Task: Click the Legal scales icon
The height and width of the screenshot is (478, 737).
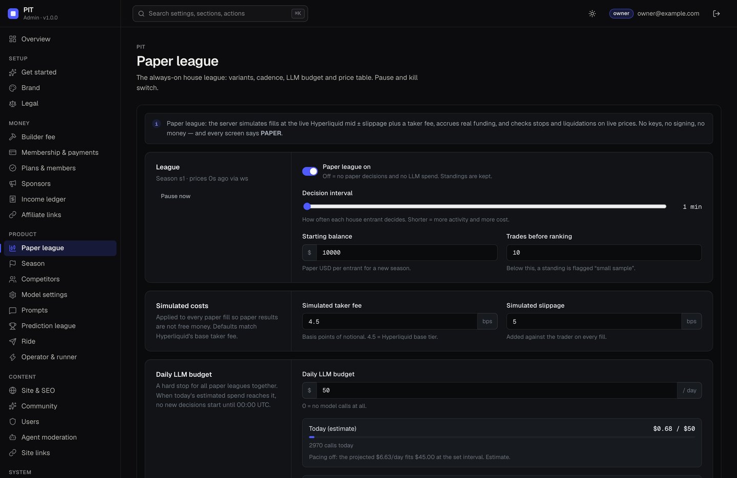Action: 13,104
